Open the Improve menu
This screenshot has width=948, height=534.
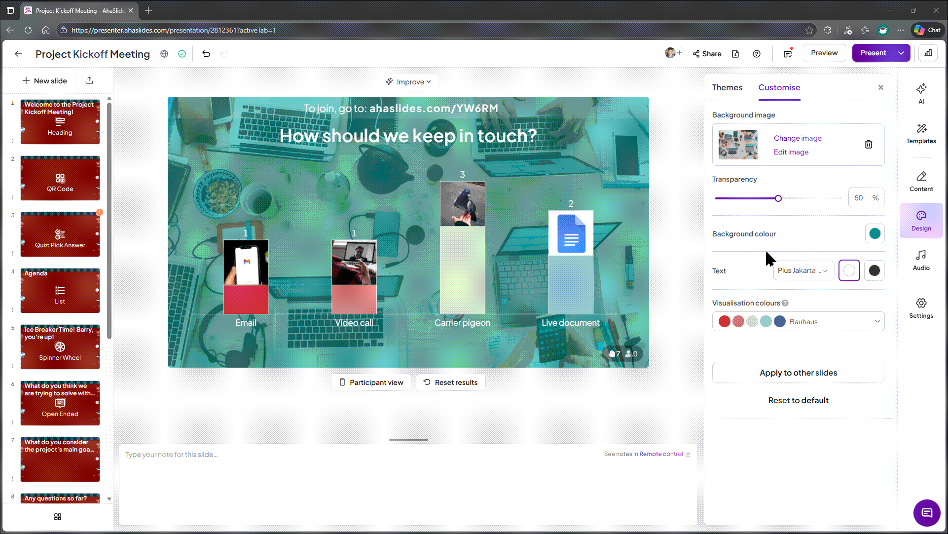408,81
